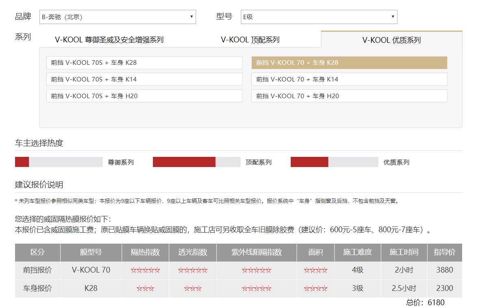Click the heat insulation stars for V-KOOL 70
This screenshot has height=308, width=478.
[x=145, y=270]
